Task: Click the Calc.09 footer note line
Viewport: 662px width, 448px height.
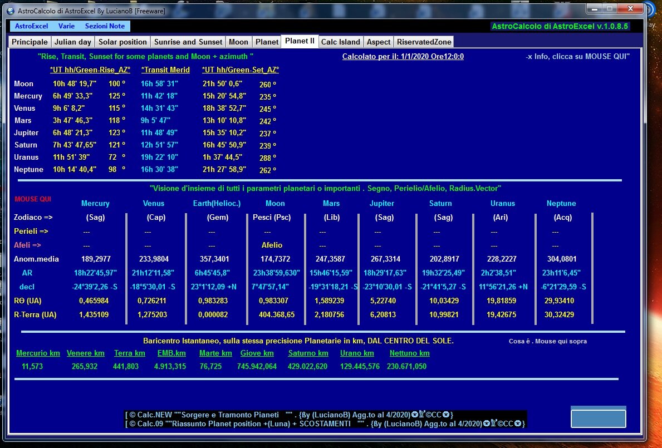Action: tap(325, 424)
